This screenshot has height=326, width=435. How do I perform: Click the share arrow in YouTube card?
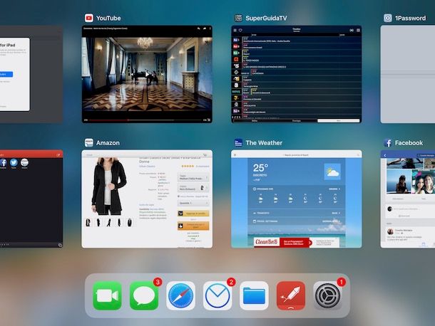pyautogui.click(x=205, y=28)
